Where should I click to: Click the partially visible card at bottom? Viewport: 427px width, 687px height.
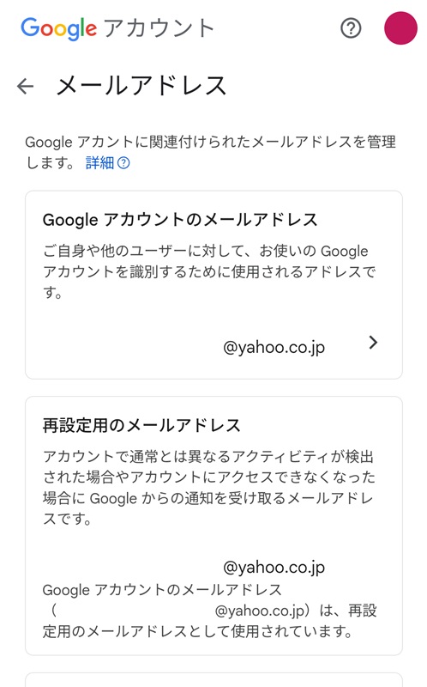click(214, 679)
